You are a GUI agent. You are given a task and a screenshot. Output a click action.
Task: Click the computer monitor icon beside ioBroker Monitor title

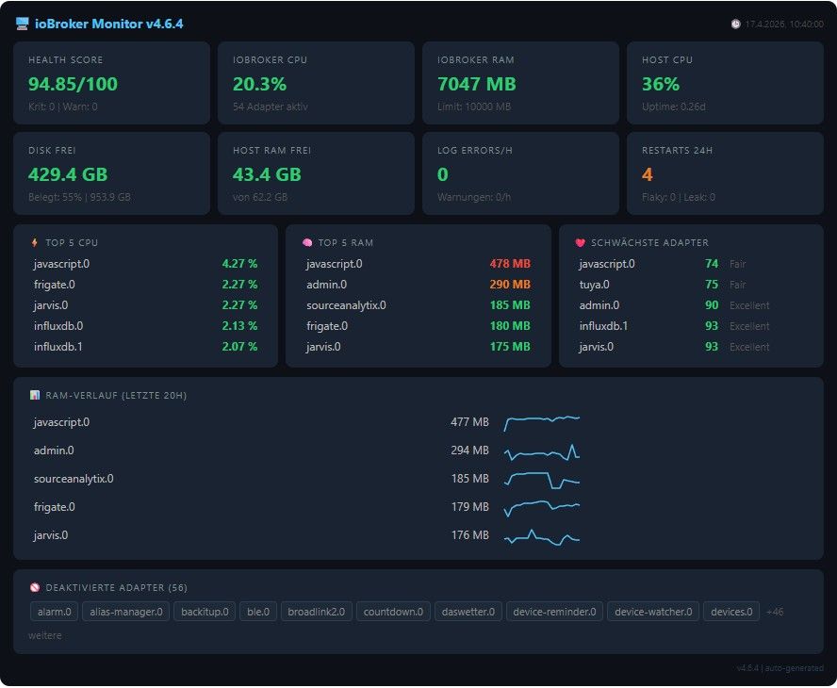point(23,24)
